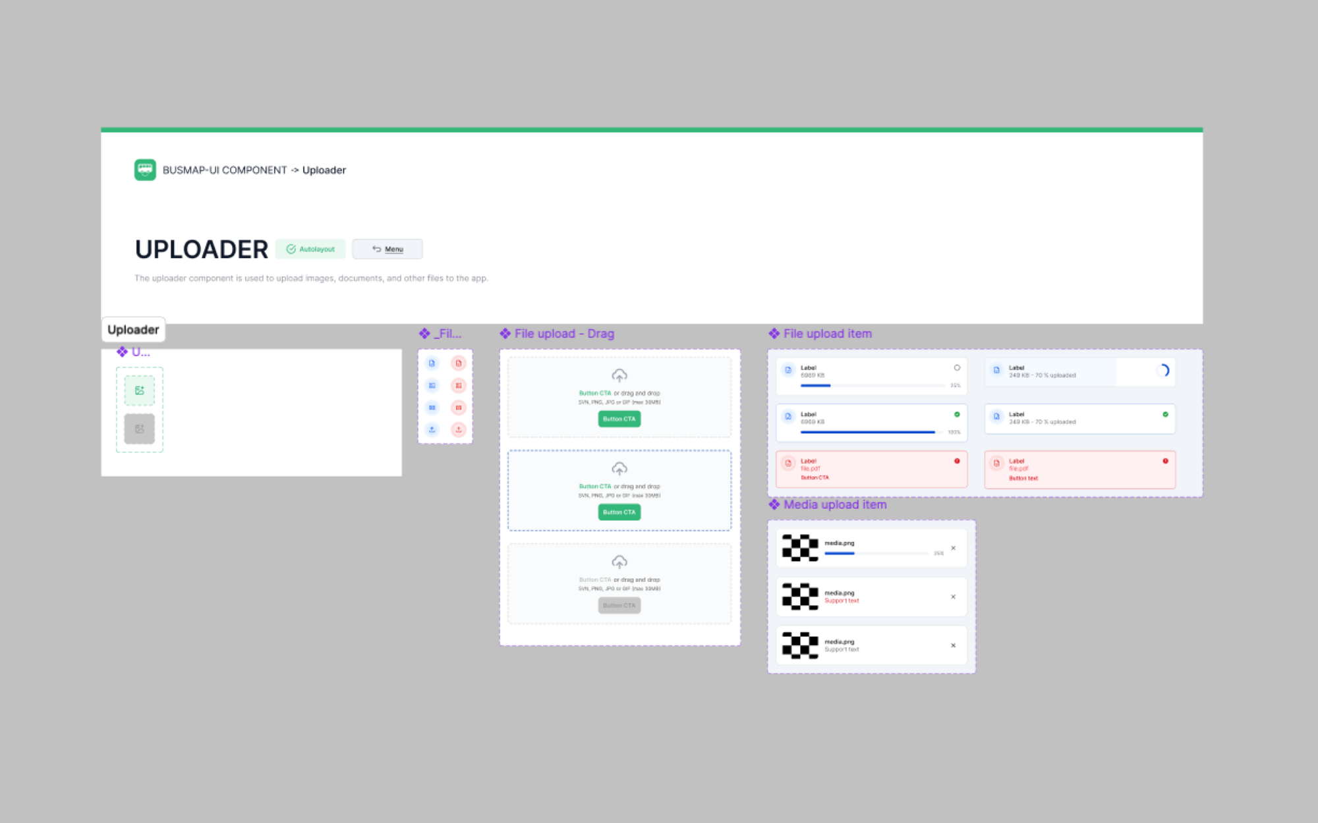Click the green Busmap bus logo icon

click(145, 170)
